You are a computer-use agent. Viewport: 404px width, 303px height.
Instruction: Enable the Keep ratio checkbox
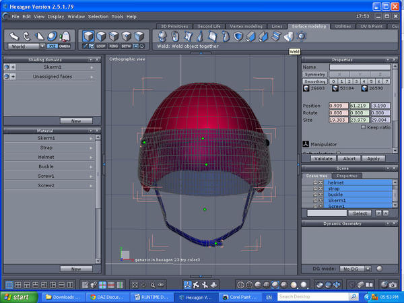coord(362,127)
